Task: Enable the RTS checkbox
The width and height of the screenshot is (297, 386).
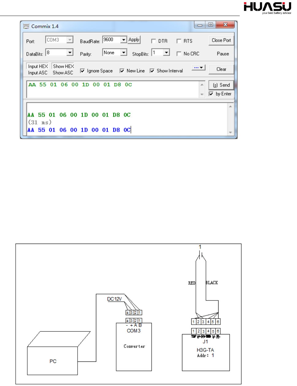Action: pyautogui.click(x=179, y=41)
